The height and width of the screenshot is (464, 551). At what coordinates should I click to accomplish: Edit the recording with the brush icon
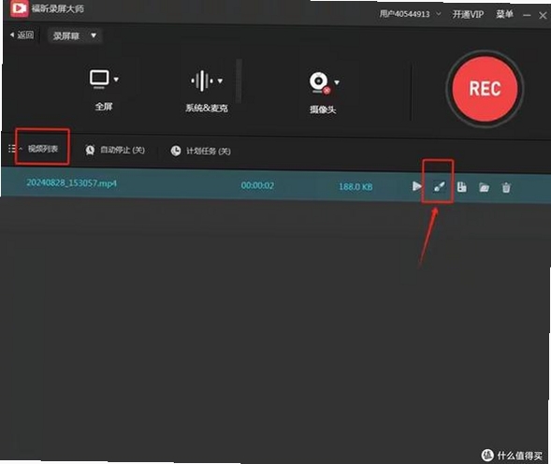(440, 186)
